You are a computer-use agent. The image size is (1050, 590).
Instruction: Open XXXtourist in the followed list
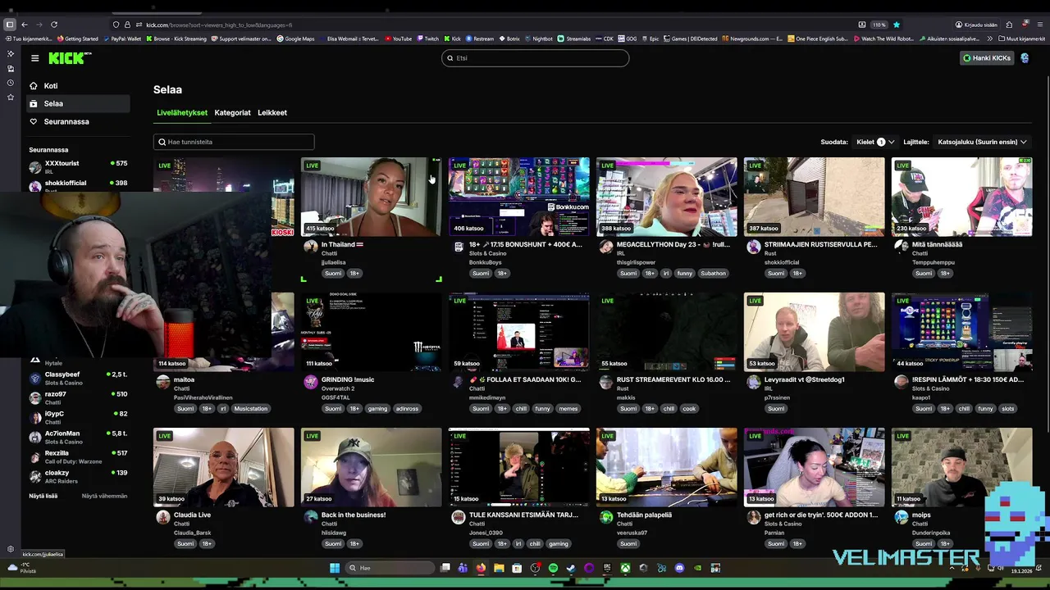click(x=78, y=167)
